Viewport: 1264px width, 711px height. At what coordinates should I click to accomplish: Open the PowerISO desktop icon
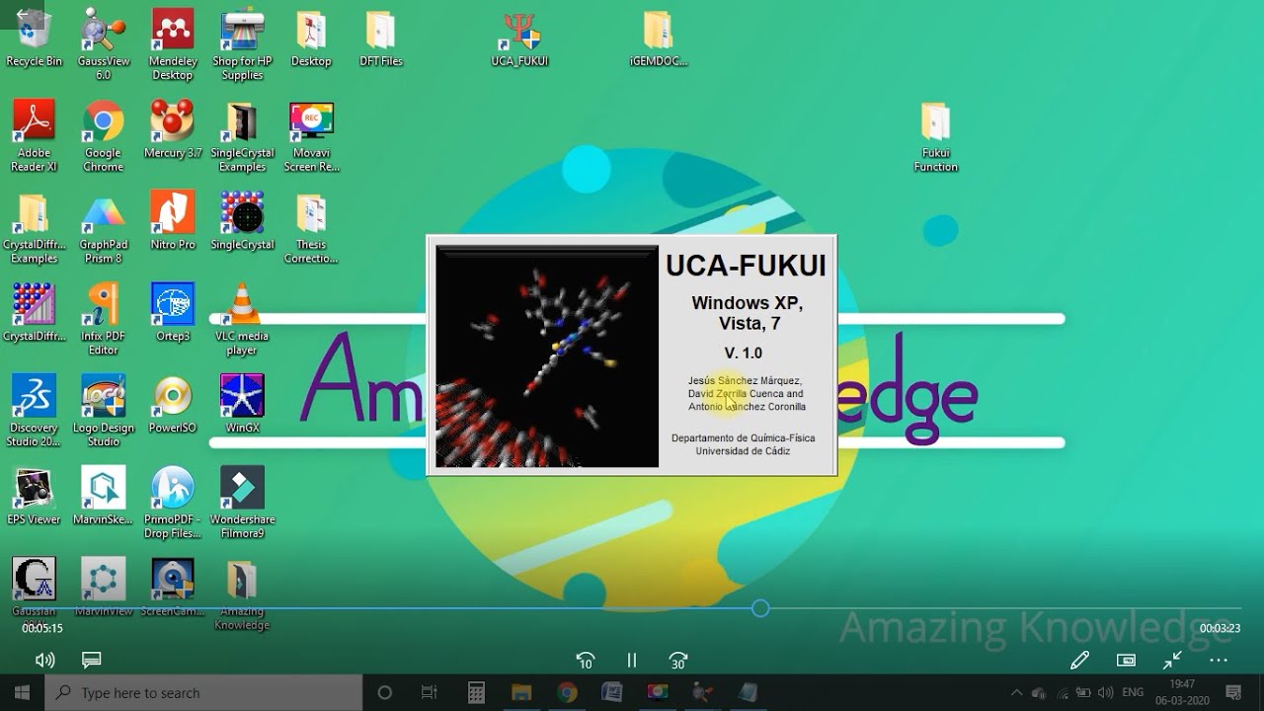(x=173, y=403)
